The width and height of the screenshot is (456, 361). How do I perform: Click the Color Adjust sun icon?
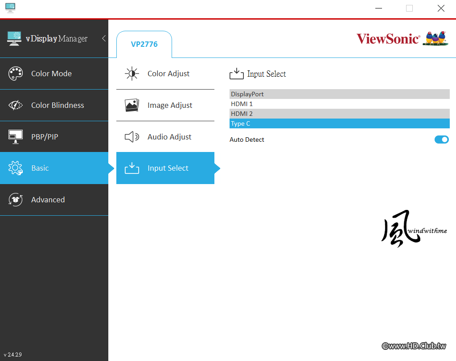click(132, 74)
